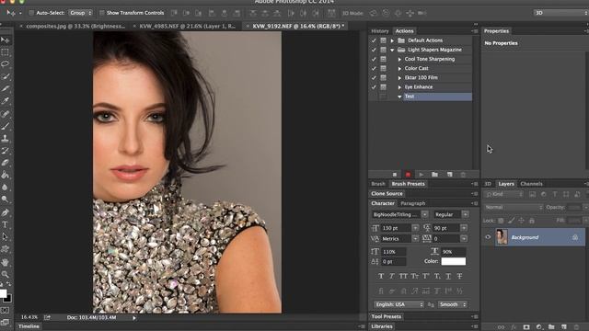Expand the Color Cast action
Image resolution: width=589 pixels, height=331 pixels.
[x=399, y=69]
